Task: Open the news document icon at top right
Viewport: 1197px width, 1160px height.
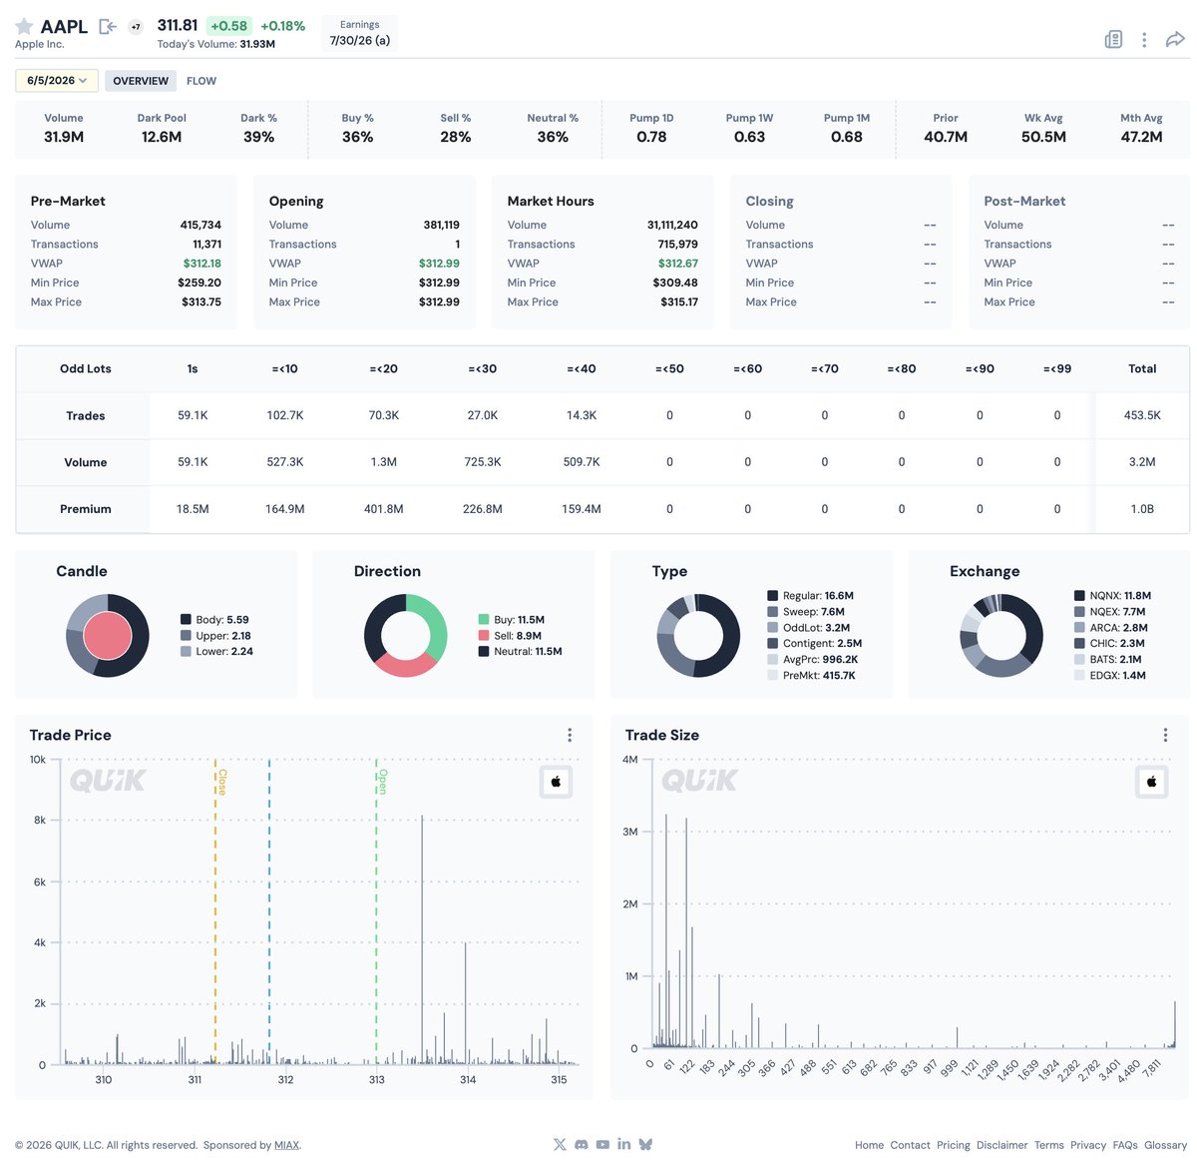Action: pyautogui.click(x=1113, y=39)
